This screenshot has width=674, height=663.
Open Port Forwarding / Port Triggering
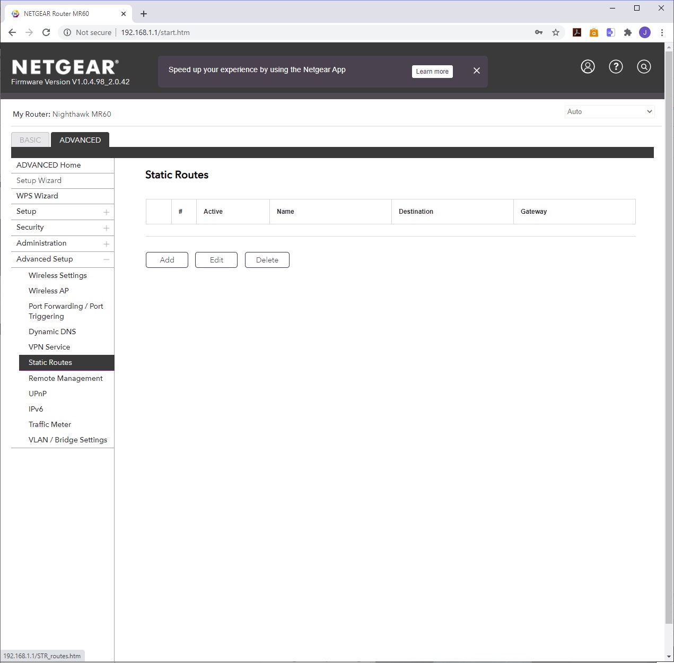[x=66, y=311]
